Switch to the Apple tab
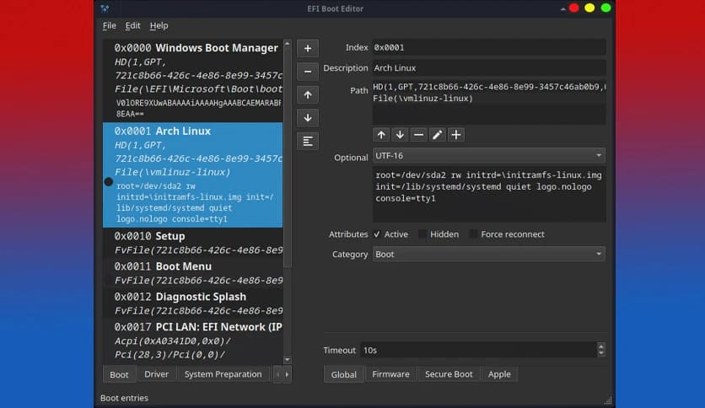This screenshot has width=705, height=408. coord(499,373)
